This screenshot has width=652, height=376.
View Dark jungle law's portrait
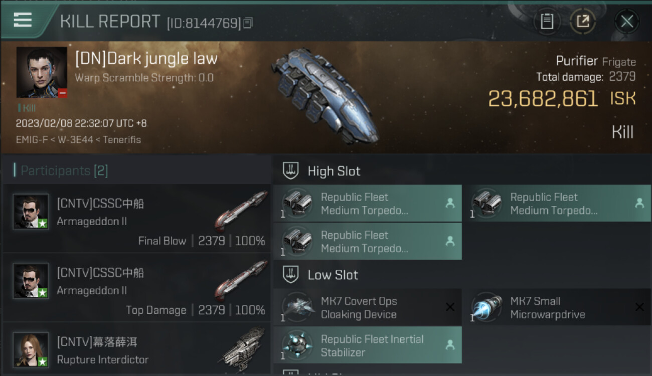click(x=42, y=72)
